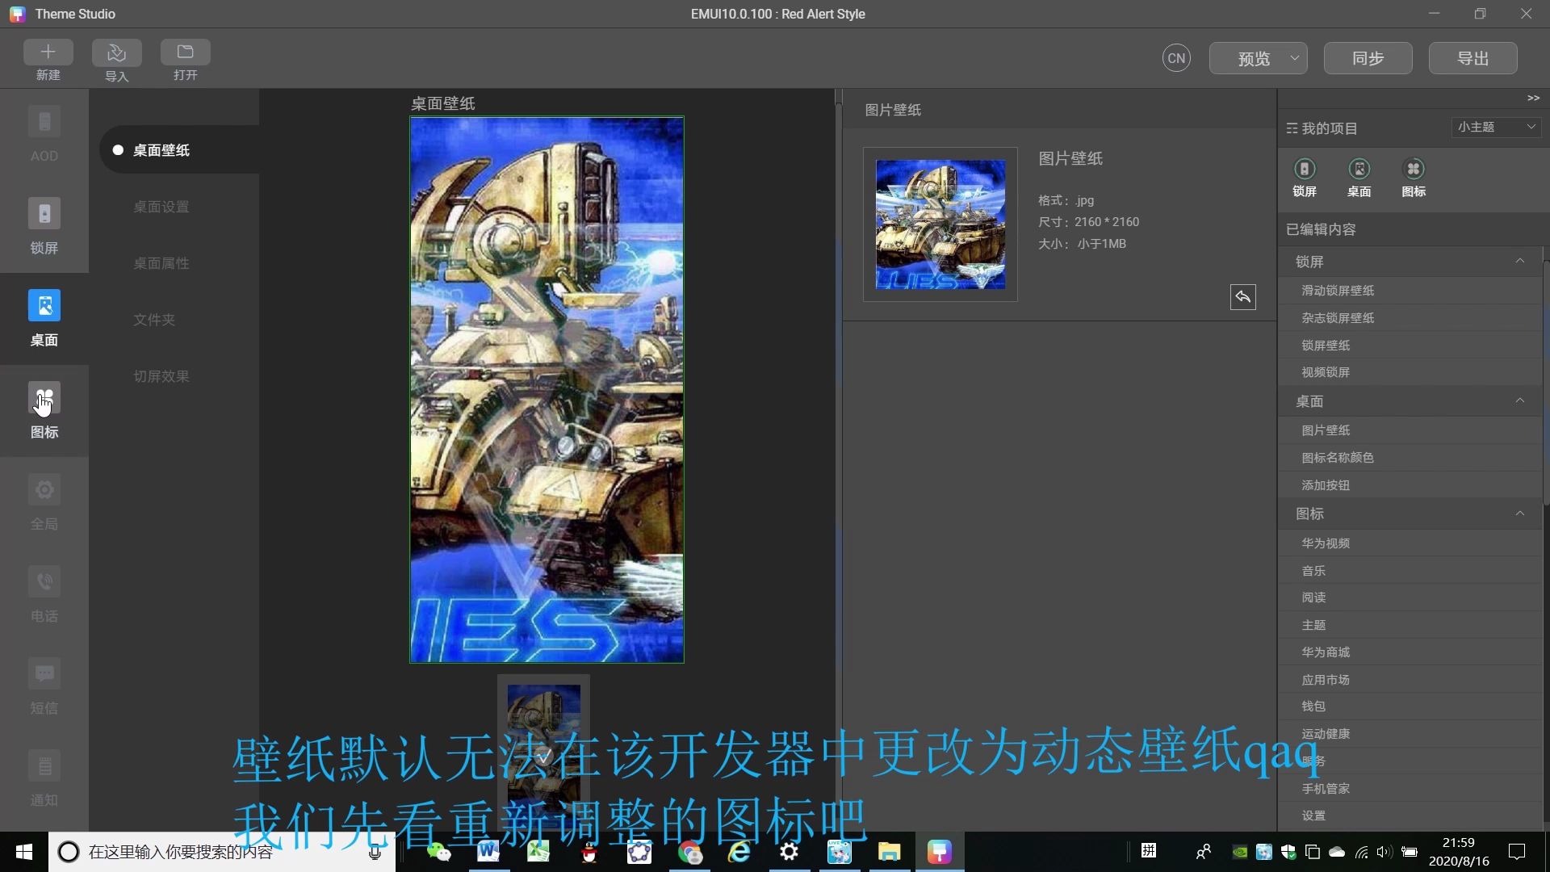
Task: Open Windows Start menu
Action: click(24, 852)
